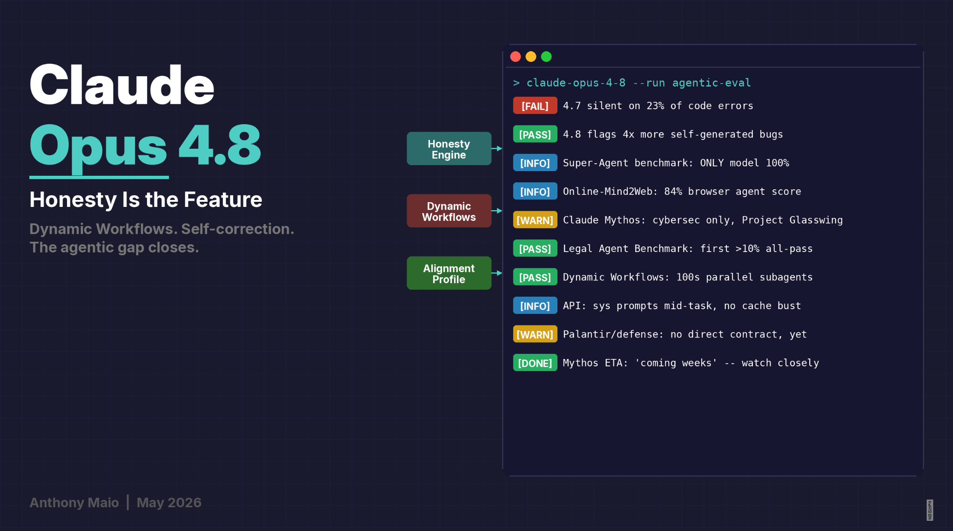
Task: Click the INFO badge beside Super-Agent benchmark
Action: pos(535,163)
